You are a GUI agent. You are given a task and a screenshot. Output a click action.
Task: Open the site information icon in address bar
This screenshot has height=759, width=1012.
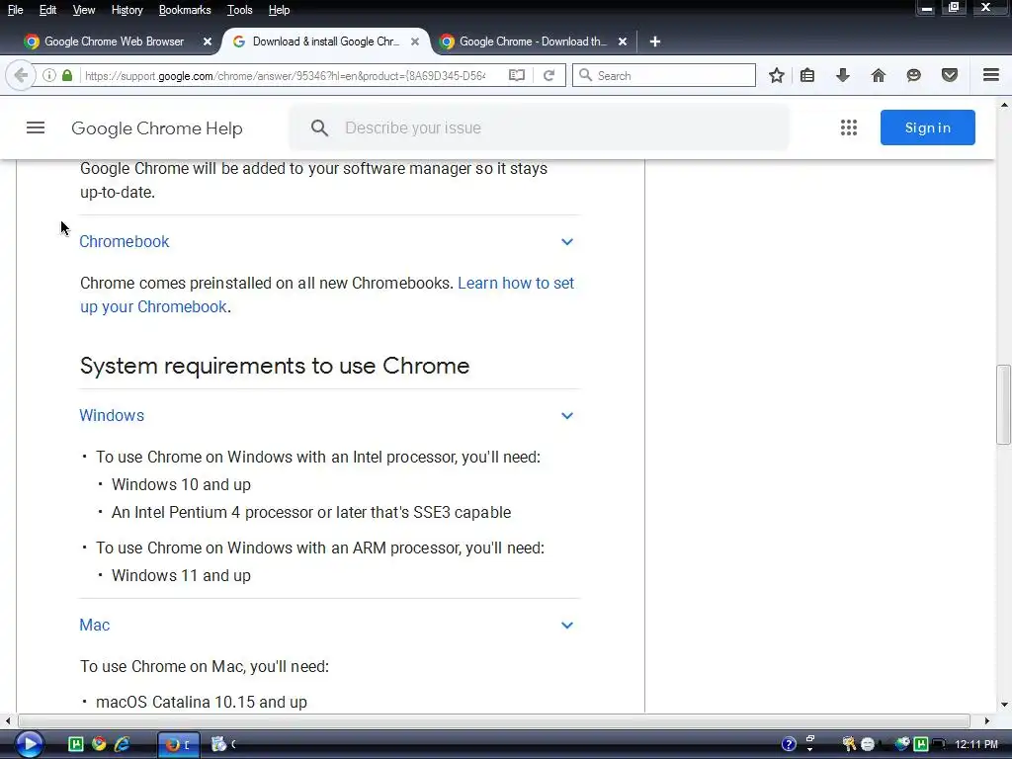[x=49, y=75]
